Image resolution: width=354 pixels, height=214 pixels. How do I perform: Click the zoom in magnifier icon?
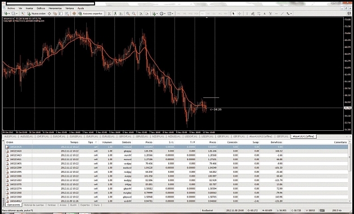(x=128, y=14)
